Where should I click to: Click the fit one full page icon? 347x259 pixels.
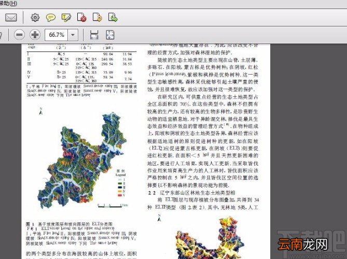(110, 35)
